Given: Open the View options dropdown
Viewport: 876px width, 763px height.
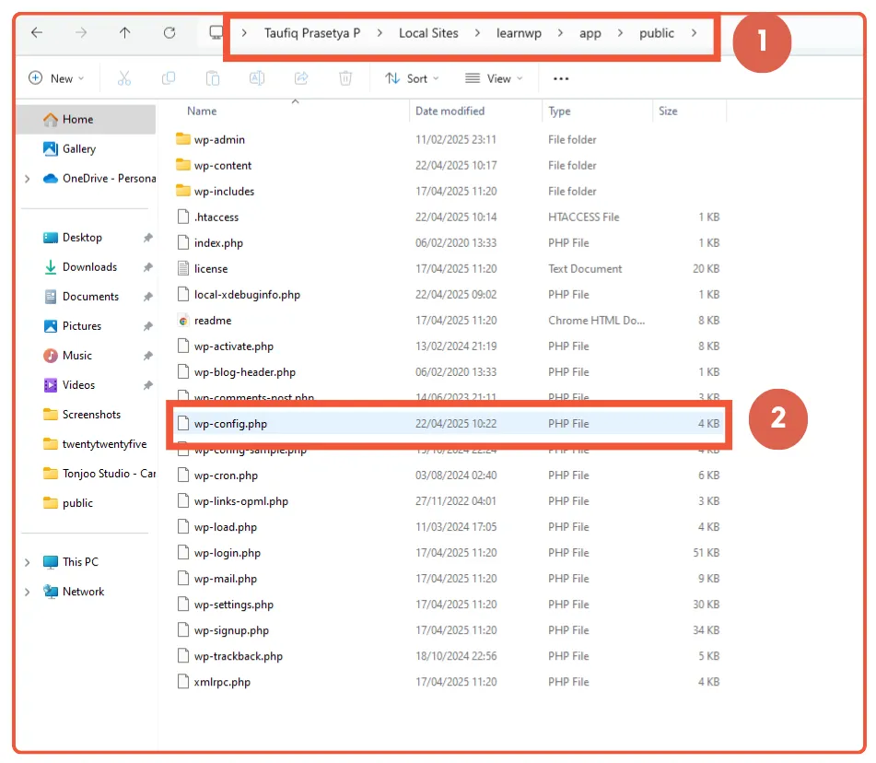Looking at the screenshot, I should coord(494,78).
